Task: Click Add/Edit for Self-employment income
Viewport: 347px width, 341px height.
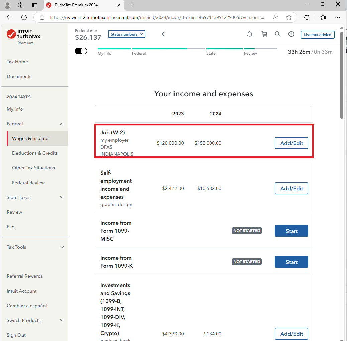Action: click(x=292, y=188)
